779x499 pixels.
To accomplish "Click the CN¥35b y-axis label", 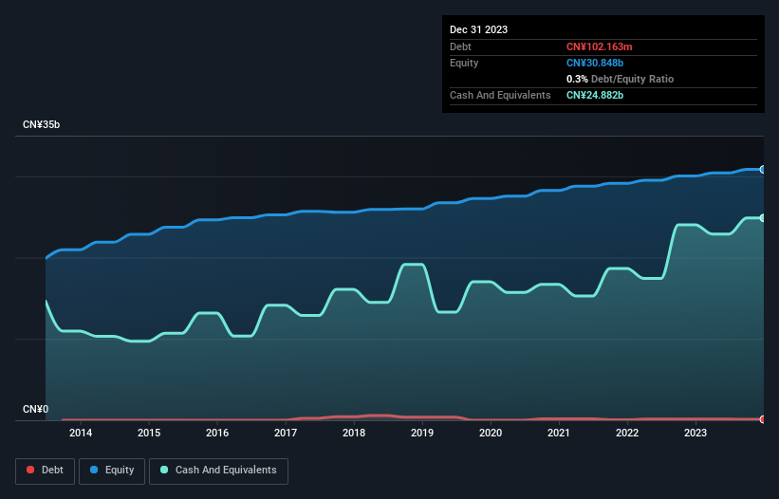I will [x=41, y=124].
